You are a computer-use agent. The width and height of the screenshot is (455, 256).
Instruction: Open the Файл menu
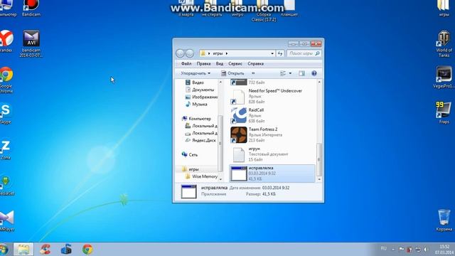pyautogui.click(x=186, y=63)
